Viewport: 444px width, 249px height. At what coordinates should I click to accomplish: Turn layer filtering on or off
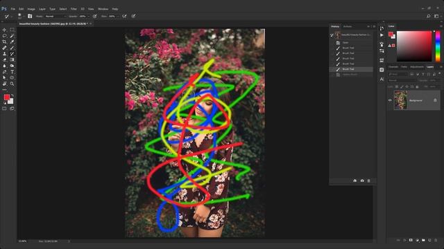[439, 74]
